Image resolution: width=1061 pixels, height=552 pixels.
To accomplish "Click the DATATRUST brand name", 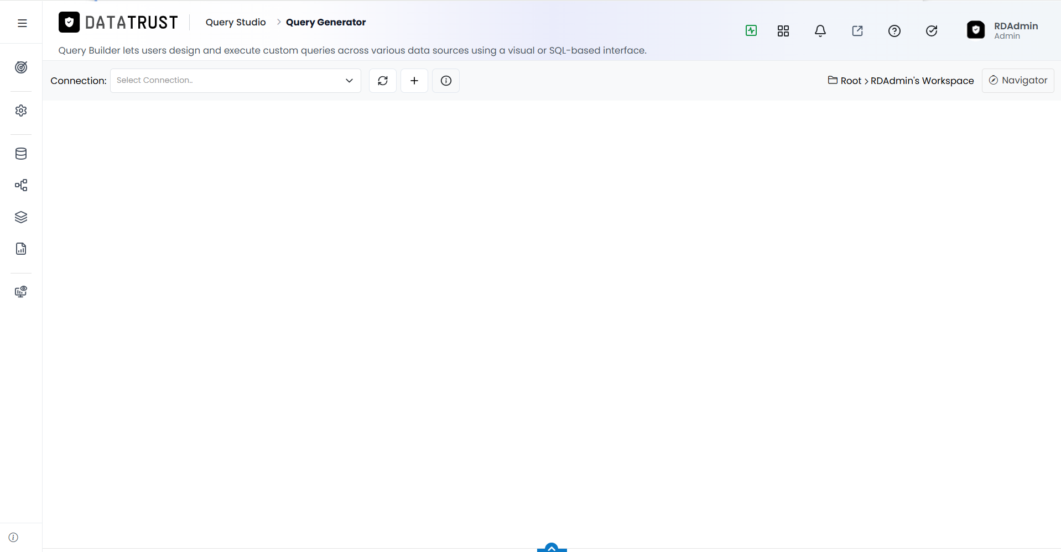I will pyautogui.click(x=132, y=22).
